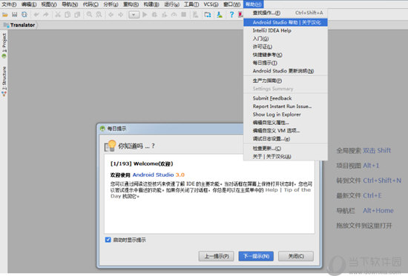Open the 代码(C) menu
The width and height of the screenshot is (408, 276).
(91, 4)
